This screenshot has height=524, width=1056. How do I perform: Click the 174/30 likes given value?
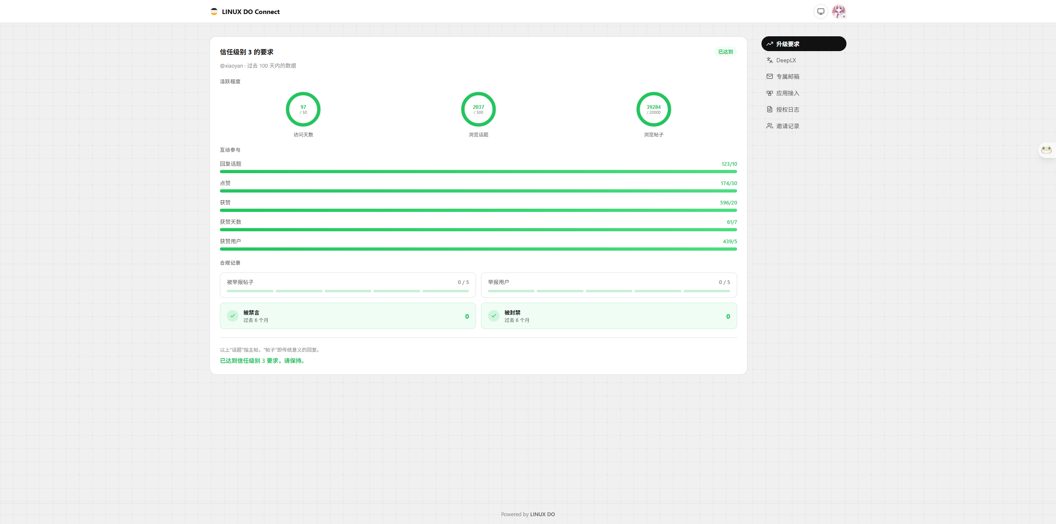tap(728, 183)
